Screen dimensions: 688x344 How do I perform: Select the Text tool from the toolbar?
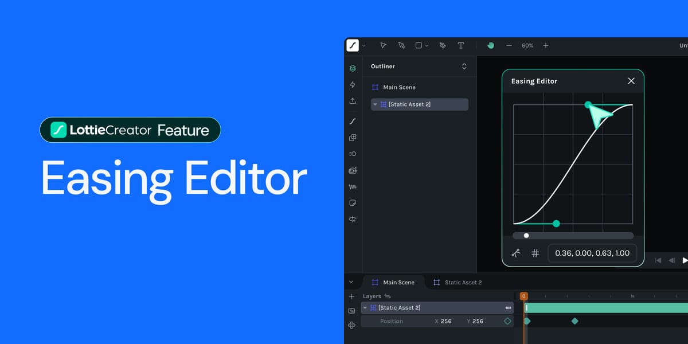[461, 45]
